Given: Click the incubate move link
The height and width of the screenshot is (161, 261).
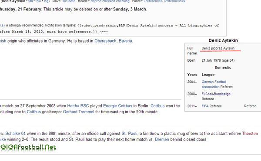Looking at the screenshot, I should pos(69,1).
